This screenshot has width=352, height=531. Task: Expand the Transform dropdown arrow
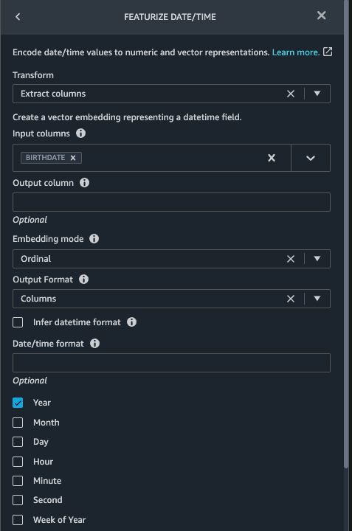317,94
